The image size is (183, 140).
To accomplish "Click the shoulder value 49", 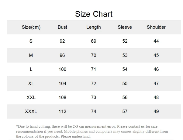I will tap(156, 112).
